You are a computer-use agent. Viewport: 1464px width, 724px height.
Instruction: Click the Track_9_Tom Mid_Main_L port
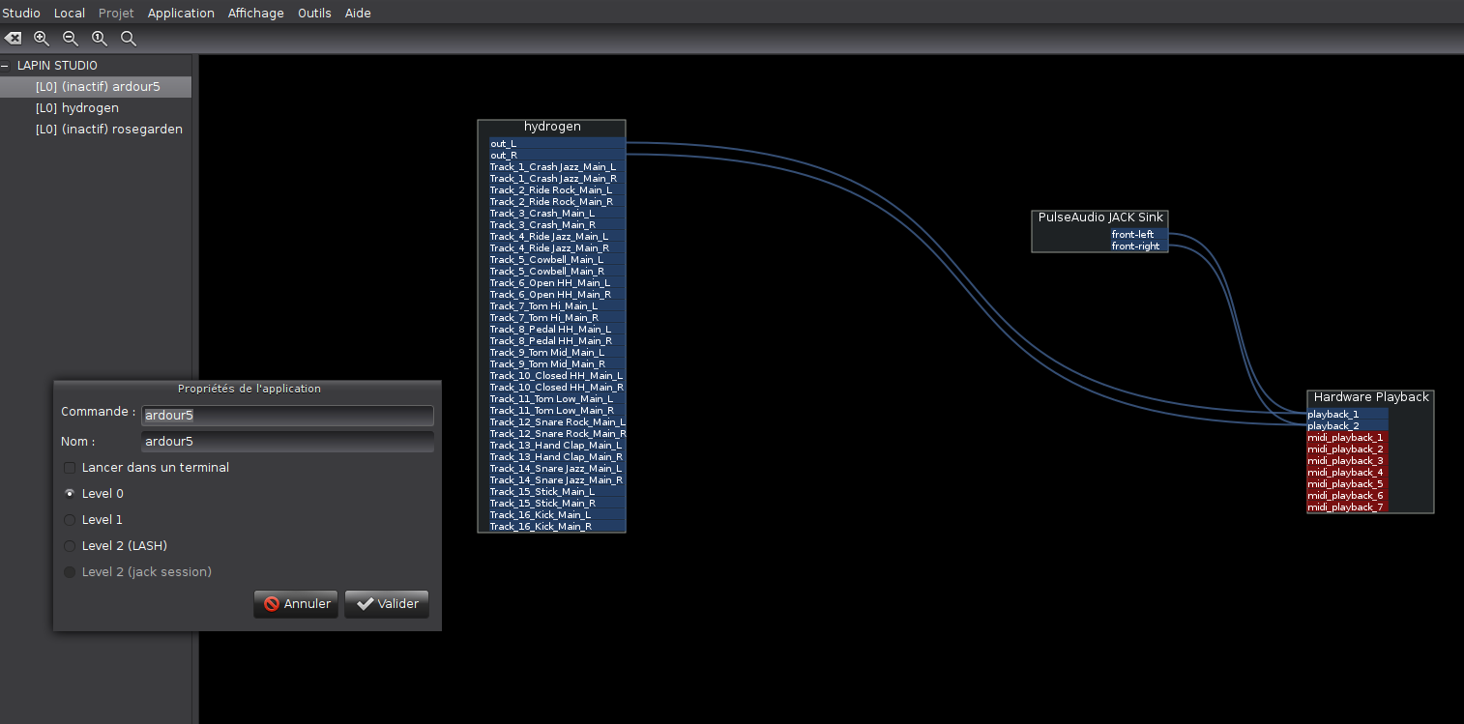pos(556,353)
